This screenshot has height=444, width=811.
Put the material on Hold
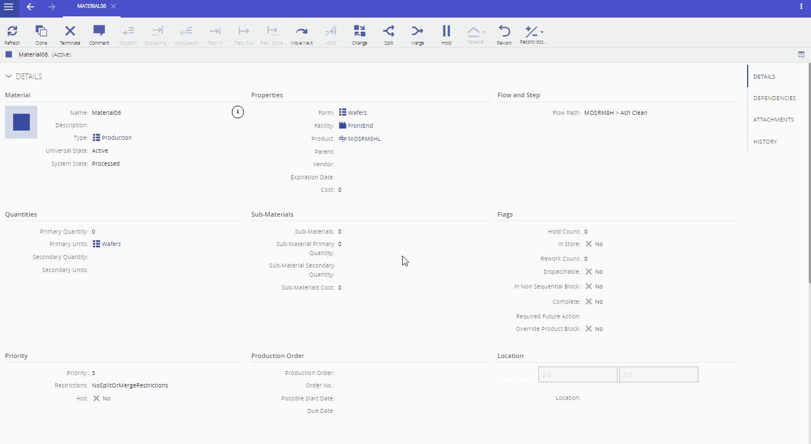pos(446,31)
